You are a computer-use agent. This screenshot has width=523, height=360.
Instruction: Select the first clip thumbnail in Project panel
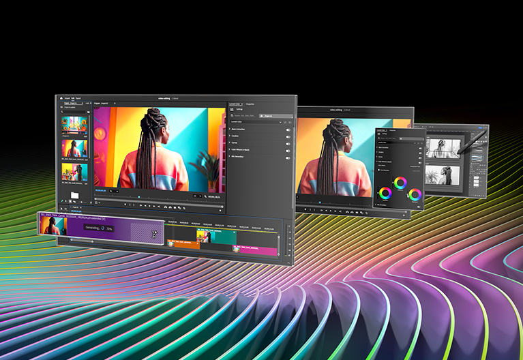point(74,123)
